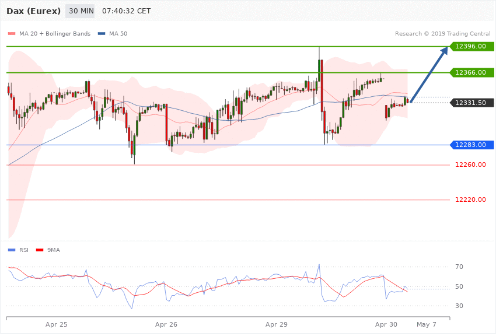Click the Apr 30 date axis label
This screenshot has width=496, height=336.
pos(386,324)
